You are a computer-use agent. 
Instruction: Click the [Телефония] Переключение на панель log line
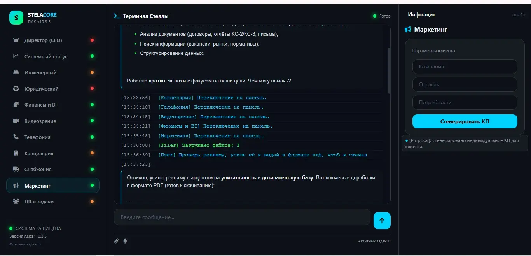coord(211,107)
